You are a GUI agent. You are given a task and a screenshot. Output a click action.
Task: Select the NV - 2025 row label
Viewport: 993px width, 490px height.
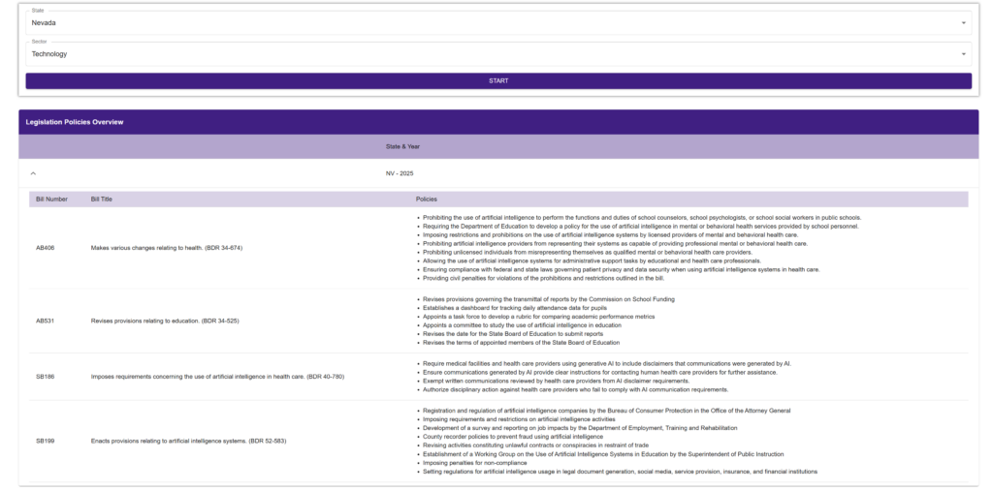(400, 173)
